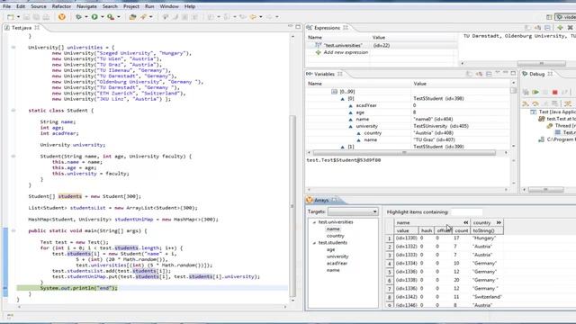Click Collapse All icon in Expressions toolbar

point(548,28)
